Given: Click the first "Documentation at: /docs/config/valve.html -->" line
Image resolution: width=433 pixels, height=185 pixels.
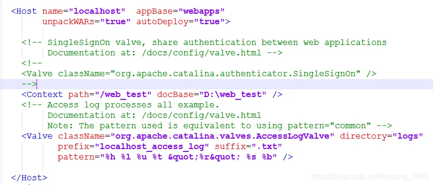Looking at the screenshot, I should click(165, 53).
